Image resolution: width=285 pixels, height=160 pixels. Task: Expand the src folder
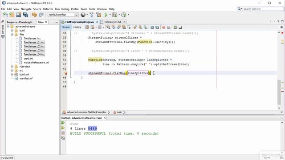12,70
